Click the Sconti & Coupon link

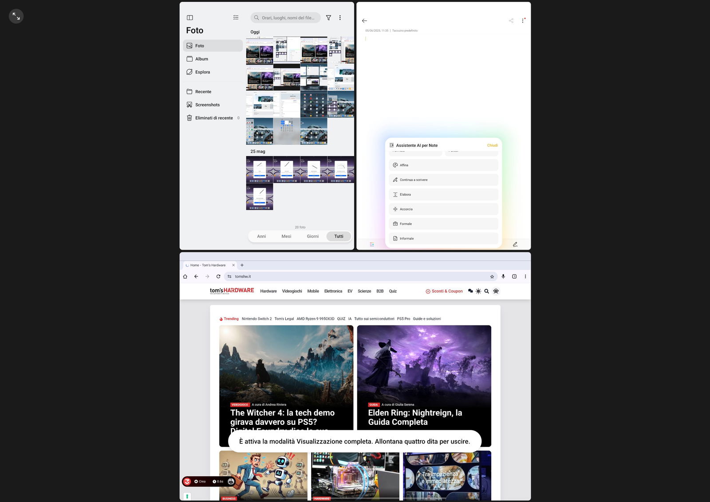444,291
